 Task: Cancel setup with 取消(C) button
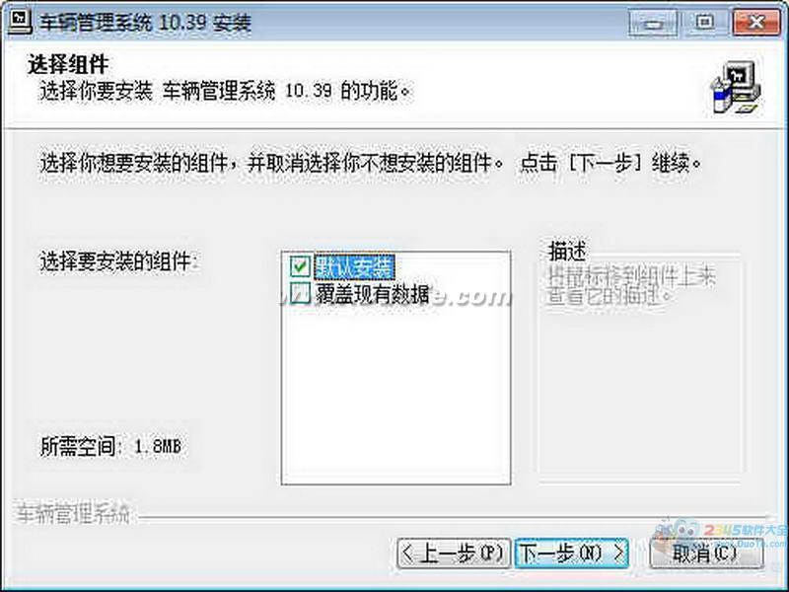pyautogui.click(x=706, y=554)
